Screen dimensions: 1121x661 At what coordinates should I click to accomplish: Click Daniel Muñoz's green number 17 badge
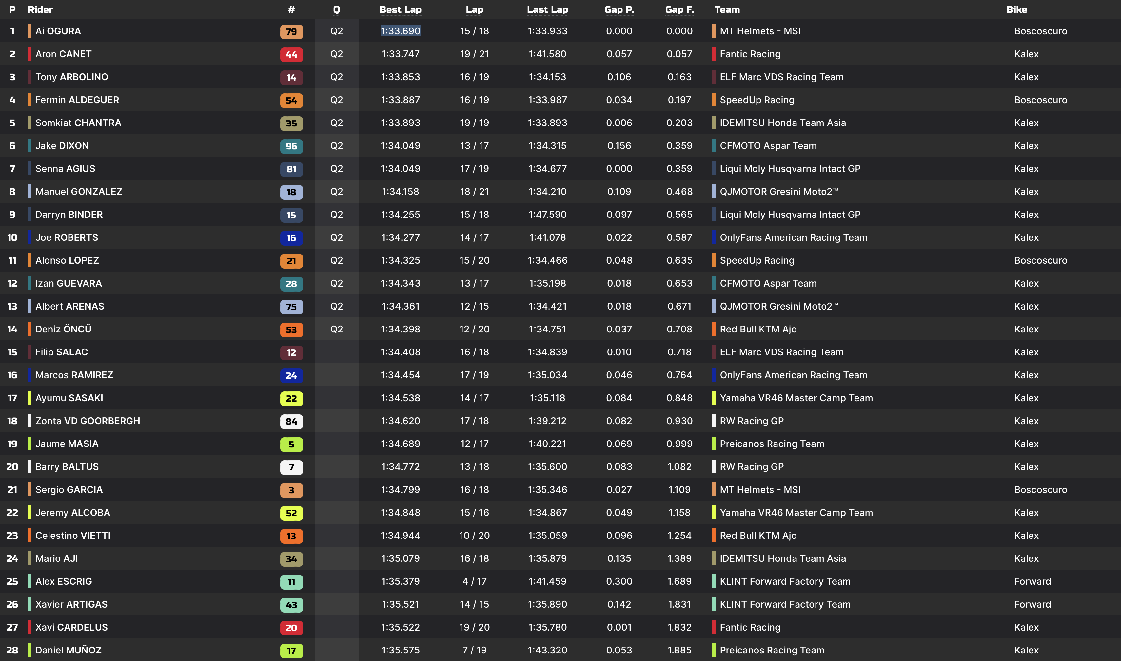(291, 651)
